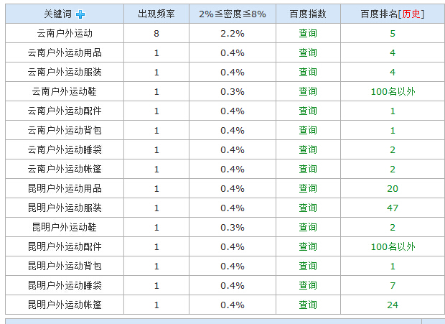Click 查询 for 云南户外运动用品
The width and height of the screenshot is (445, 324).
tap(308, 53)
